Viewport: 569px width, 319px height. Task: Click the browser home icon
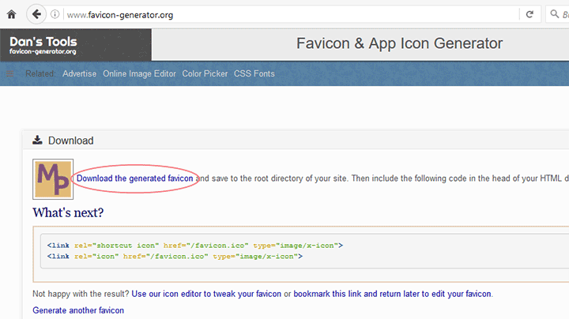click(x=11, y=14)
